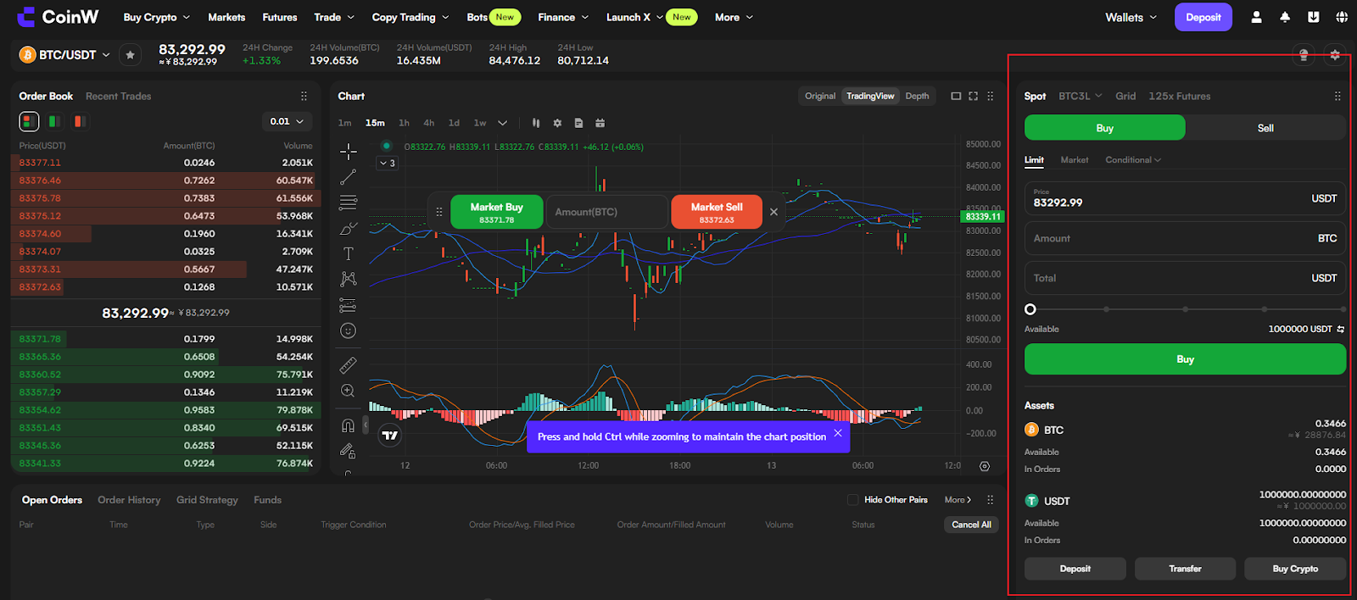The width and height of the screenshot is (1357, 600).
Task: Check the Hide Other Pairs box
Action: (853, 500)
